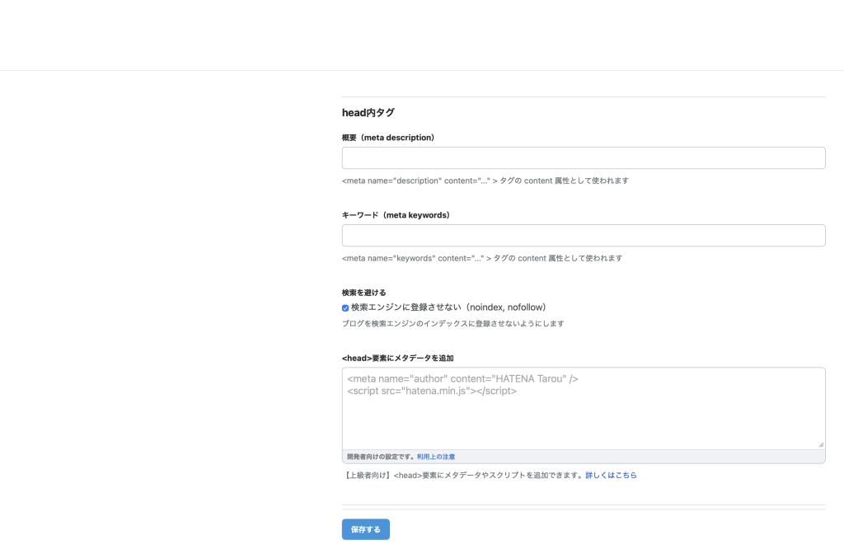
Task: Click the 【上級者向け】 description text
Action: tap(462, 476)
